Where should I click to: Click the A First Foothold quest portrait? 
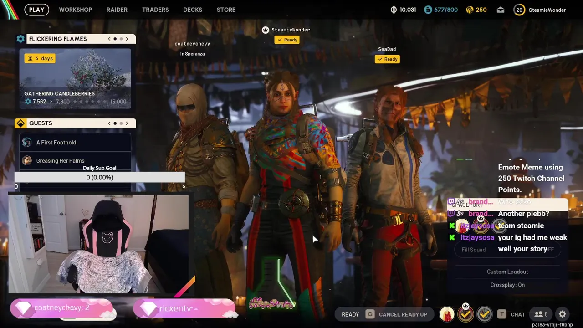[27, 143]
